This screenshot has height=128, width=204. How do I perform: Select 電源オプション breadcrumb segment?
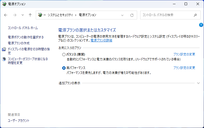88,15
